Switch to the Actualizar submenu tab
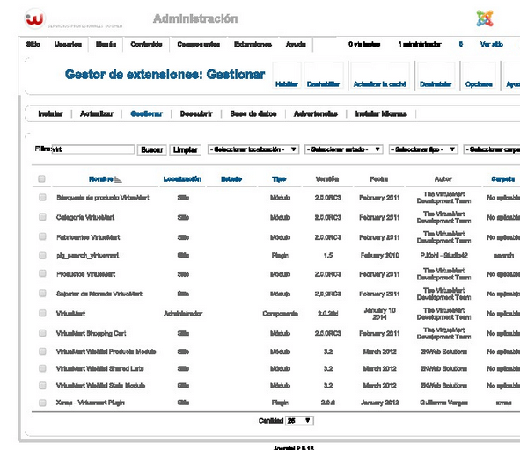520x450 pixels. coord(97,113)
